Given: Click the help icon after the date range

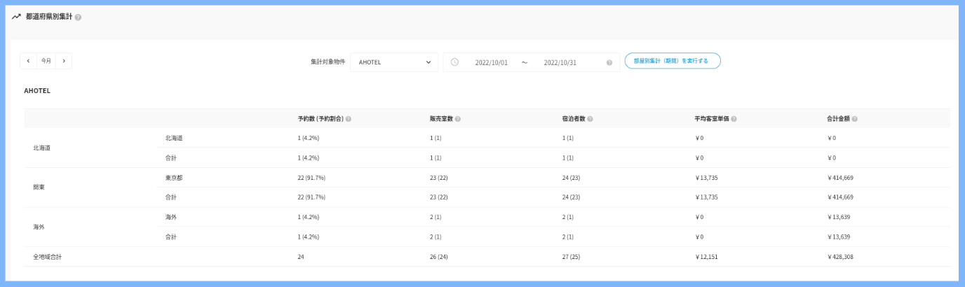Looking at the screenshot, I should (x=609, y=62).
